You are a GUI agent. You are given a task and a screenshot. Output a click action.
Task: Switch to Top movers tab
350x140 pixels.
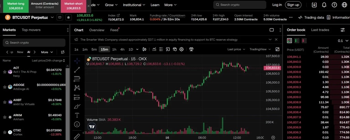(31, 30)
